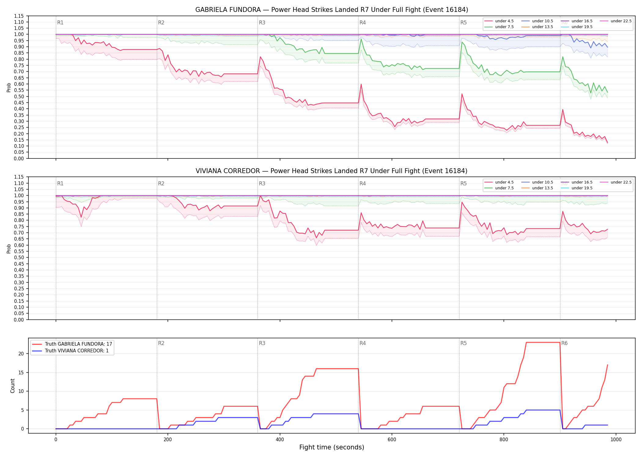The height and width of the screenshot is (458, 642).
Task: Click the R5 round marker in Fundora chart
Action: [x=463, y=23]
